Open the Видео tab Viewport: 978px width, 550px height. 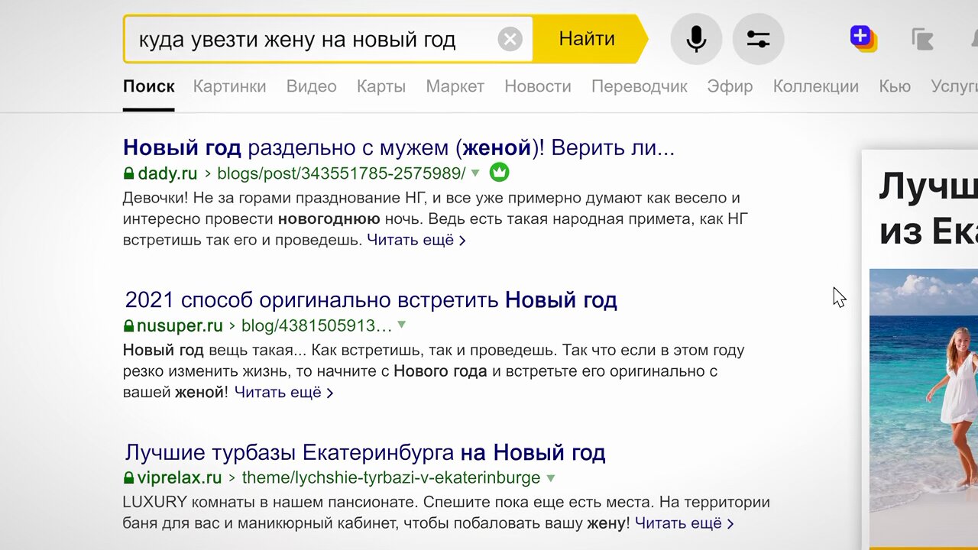point(311,86)
